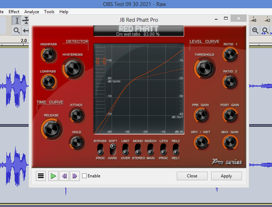Flip the SOFT / HARD knee switch
This screenshot has width=272, height=207.
[x=113, y=150]
